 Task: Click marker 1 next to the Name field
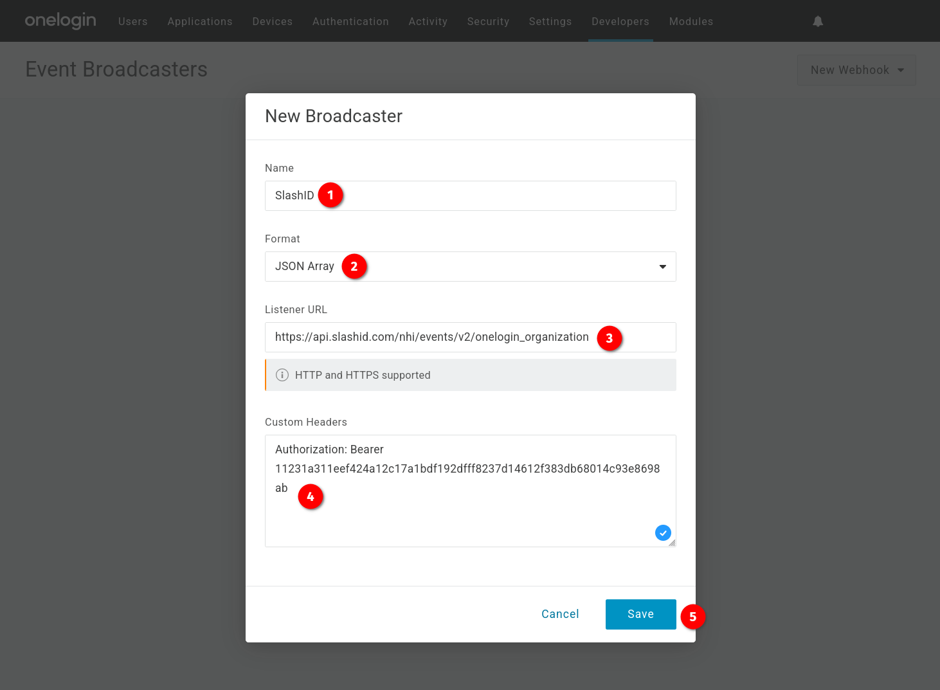[x=331, y=194]
